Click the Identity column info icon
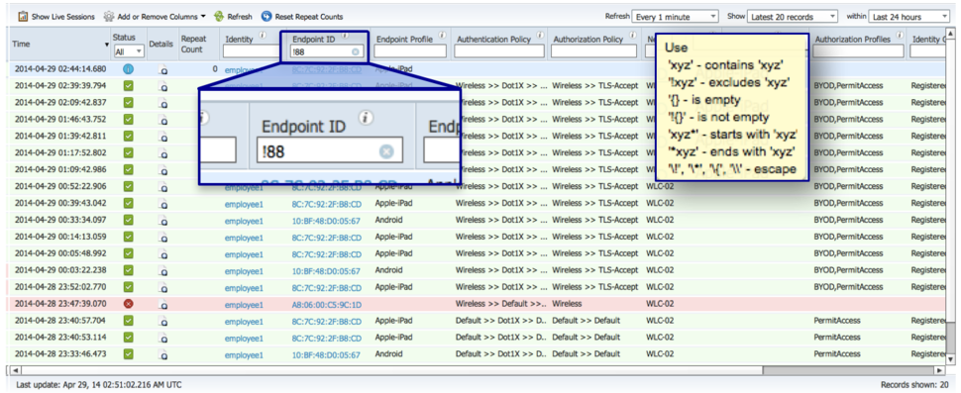Viewport: 961px width, 393px height. pyautogui.click(x=263, y=36)
